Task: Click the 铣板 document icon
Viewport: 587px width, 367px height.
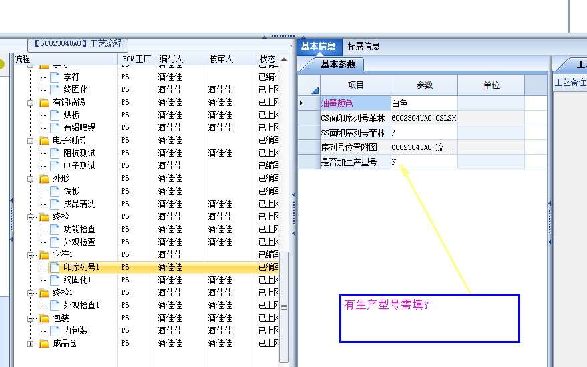Action: pyautogui.click(x=55, y=192)
